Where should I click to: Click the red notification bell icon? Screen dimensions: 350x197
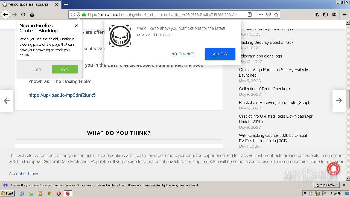pos(333,169)
